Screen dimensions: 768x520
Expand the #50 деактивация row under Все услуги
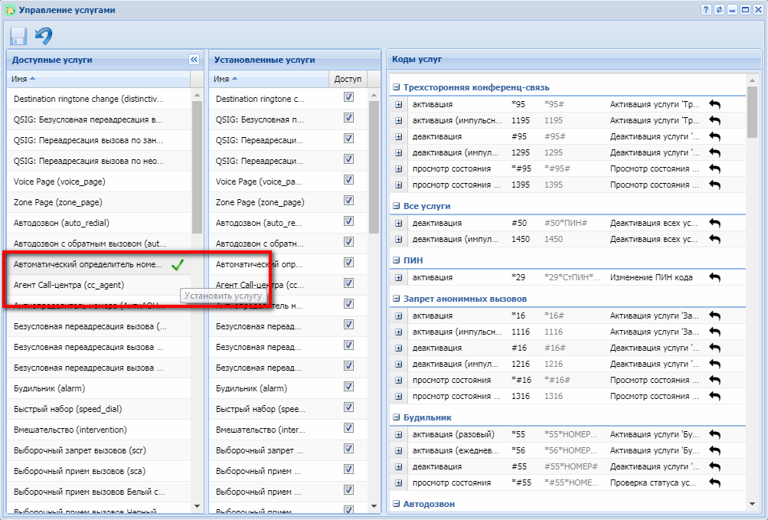pyautogui.click(x=399, y=223)
